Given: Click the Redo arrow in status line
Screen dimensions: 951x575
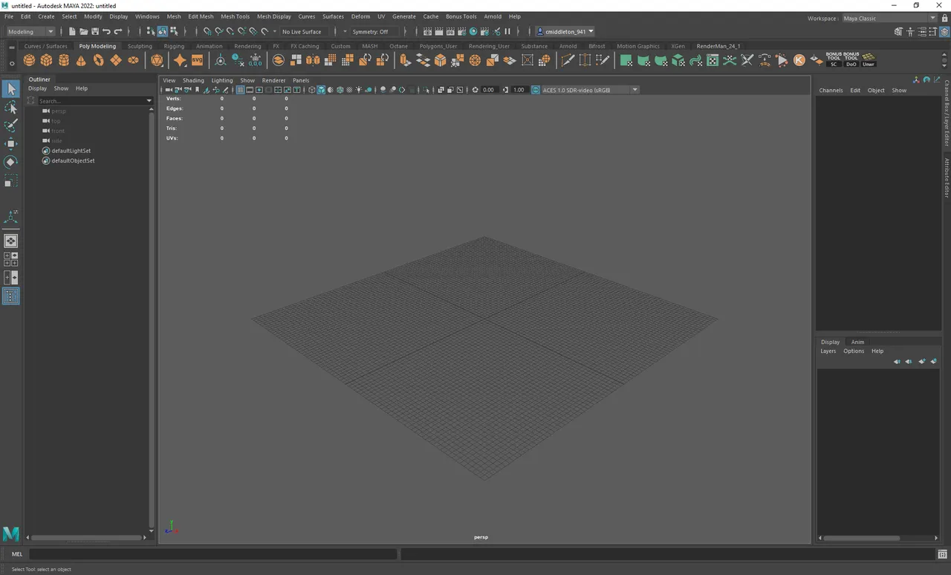Looking at the screenshot, I should [118, 31].
